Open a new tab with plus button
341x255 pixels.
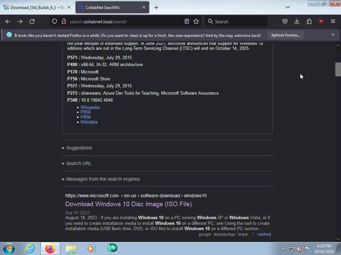(x=157, y=8)
